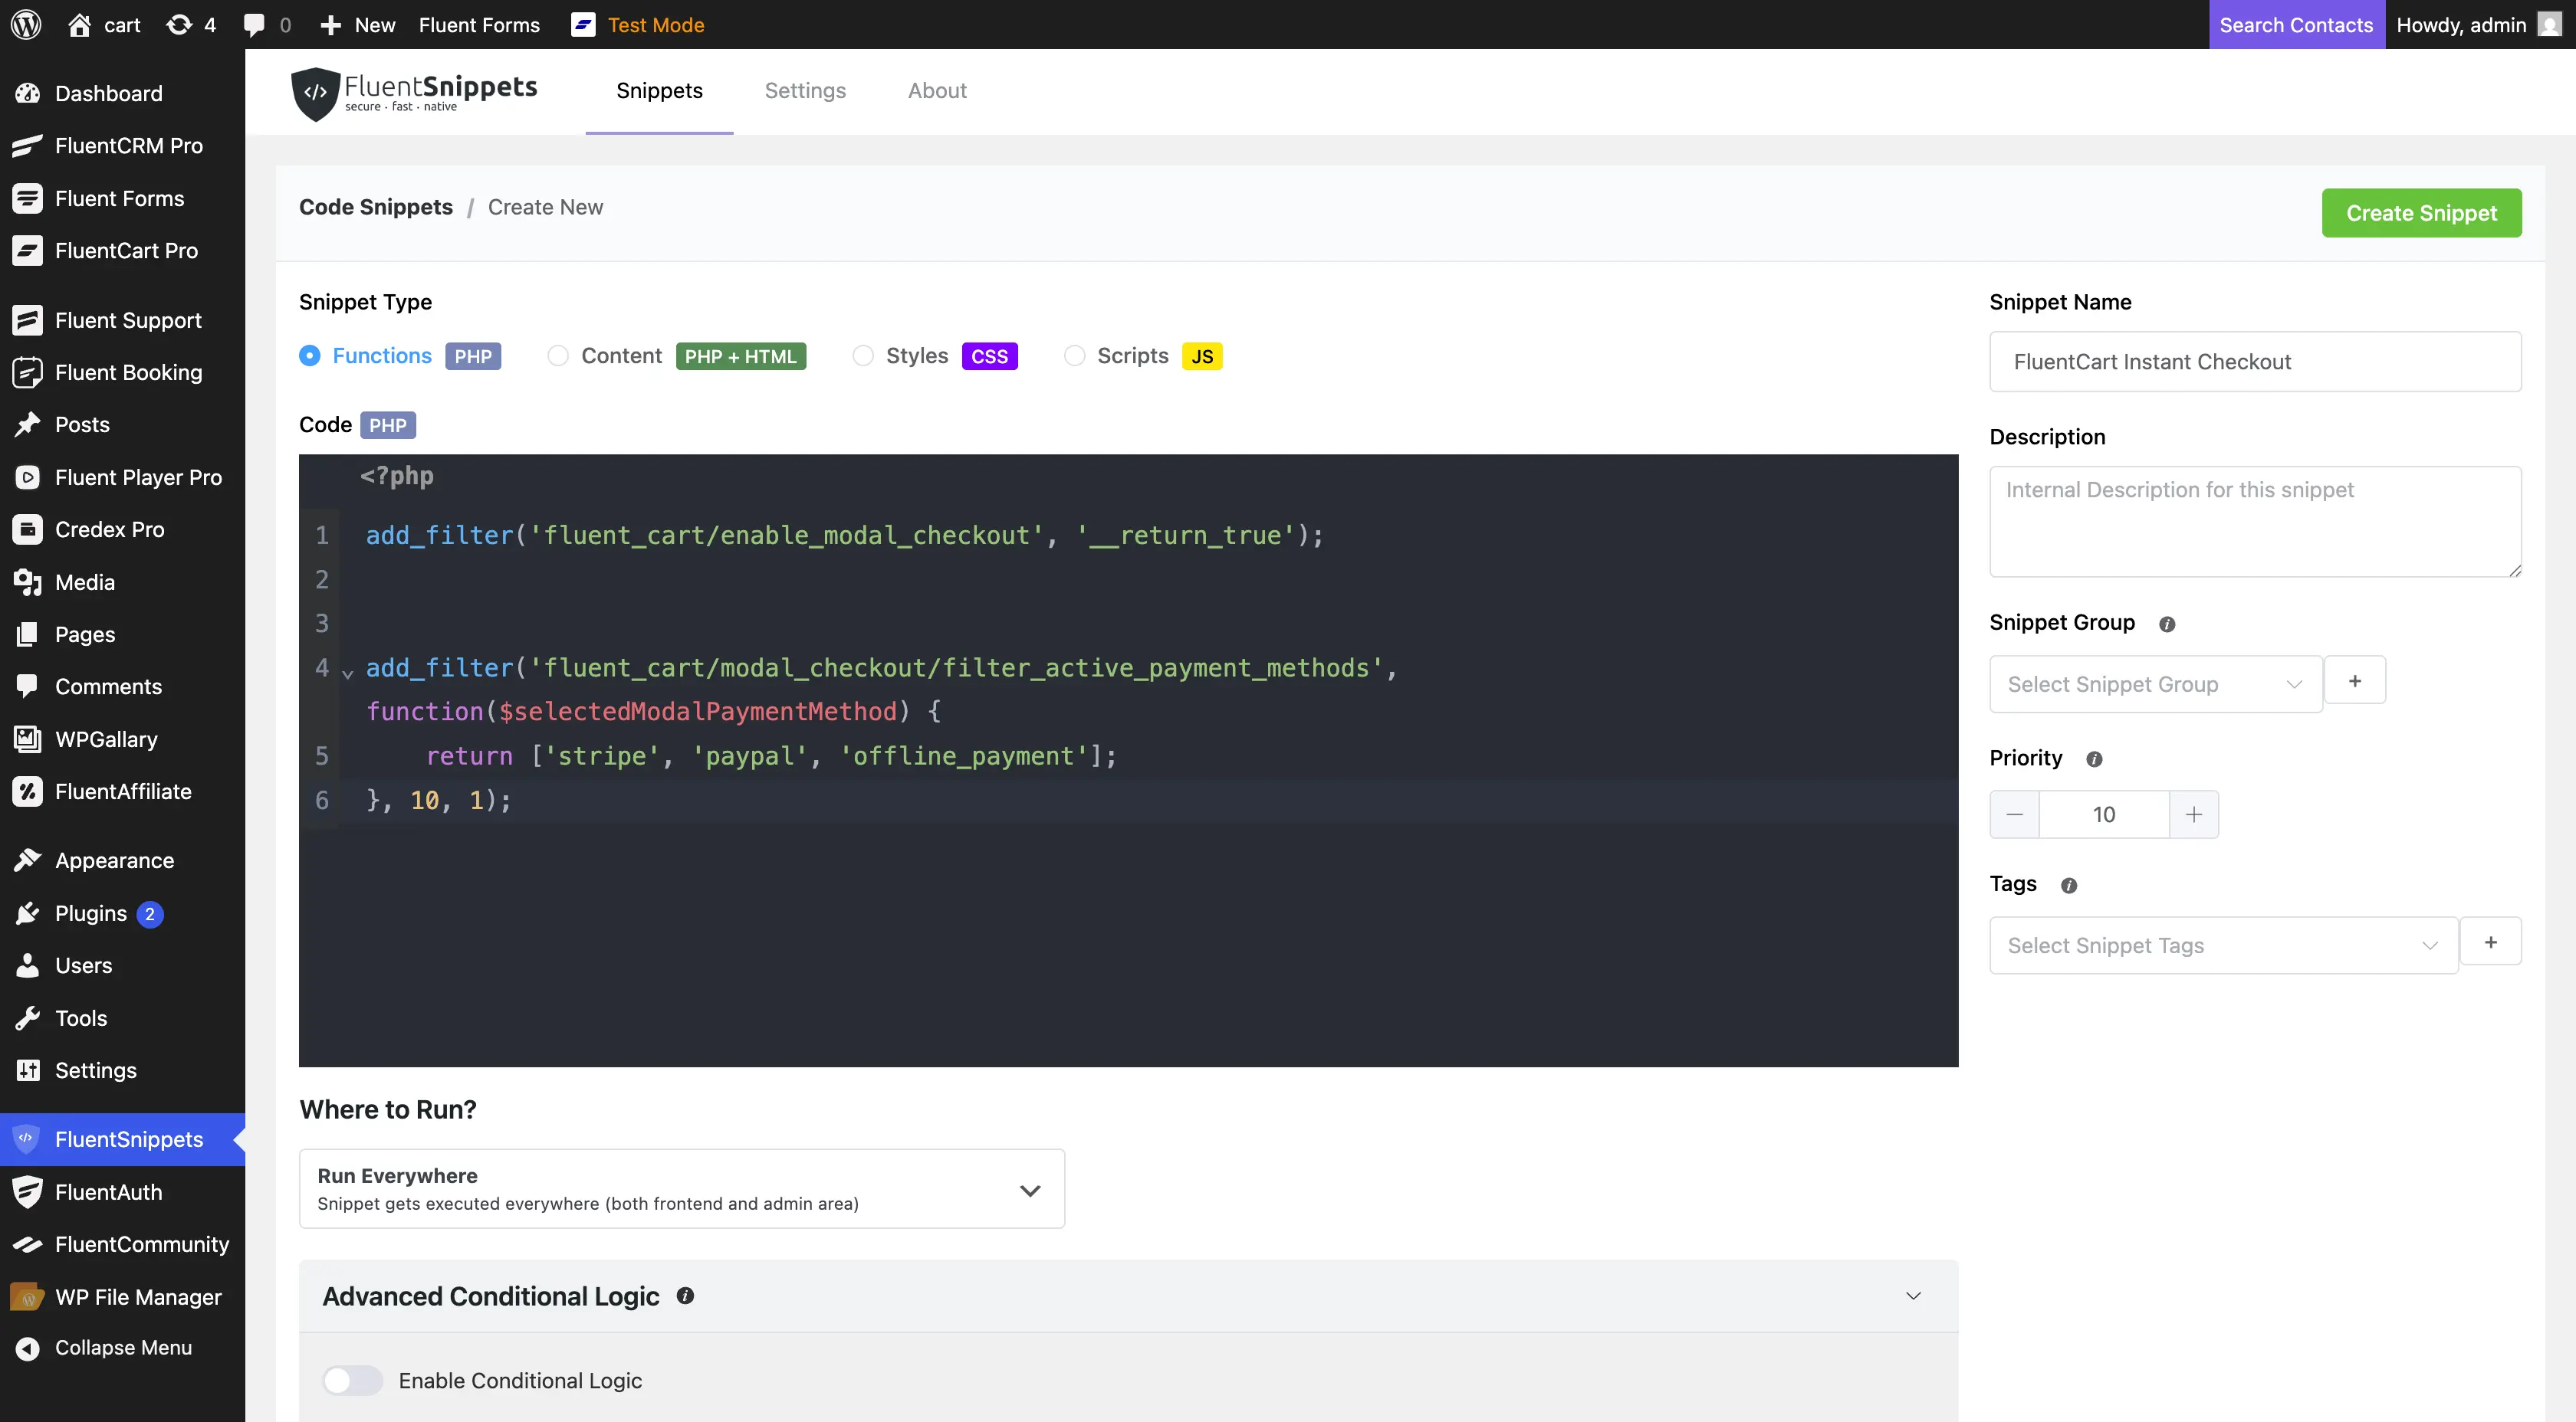This screenshot has height=1422, width=2576.
Task: Click the Create Snippet button
Action: [2422, 212]
